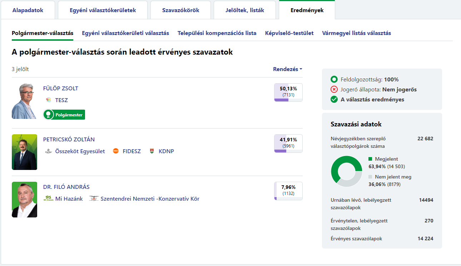Screen dimensions: 461x266
Task: Click the green checkmark for valid election
Action: [x=334, y=100]
